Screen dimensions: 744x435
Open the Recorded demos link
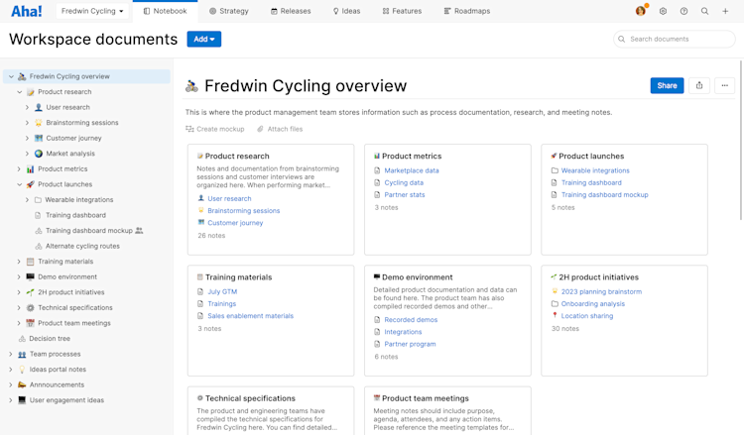point(411,320)
